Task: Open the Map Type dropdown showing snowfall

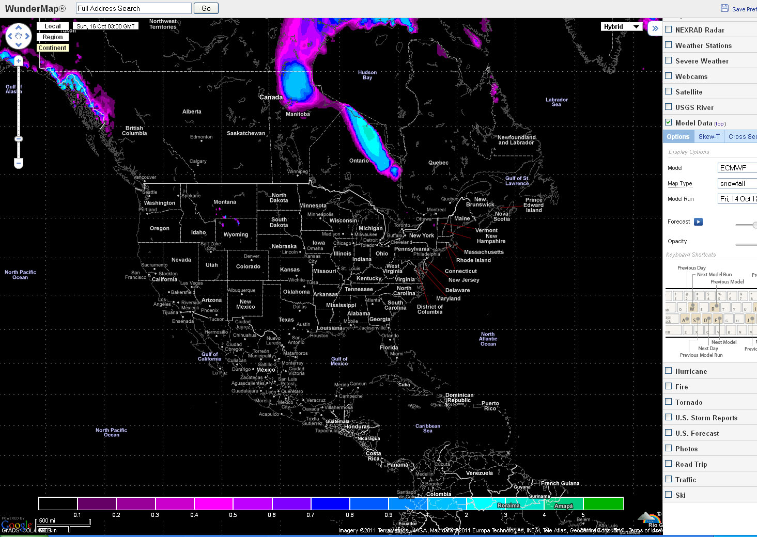Action: click(737, 183)
